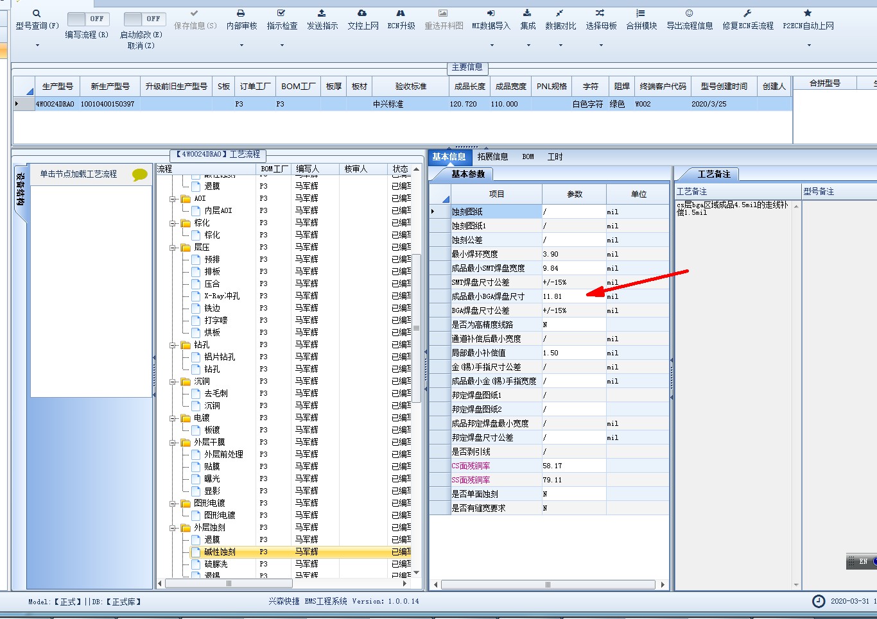Click the 最小焊环宽度 value 3.90
This screenshot has width=877, height=619.
(574, 254)
